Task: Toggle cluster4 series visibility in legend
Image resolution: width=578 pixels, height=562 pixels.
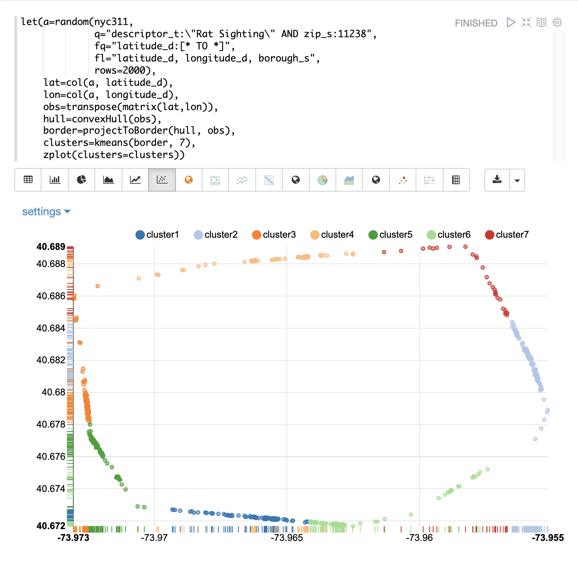Action: 332,235
